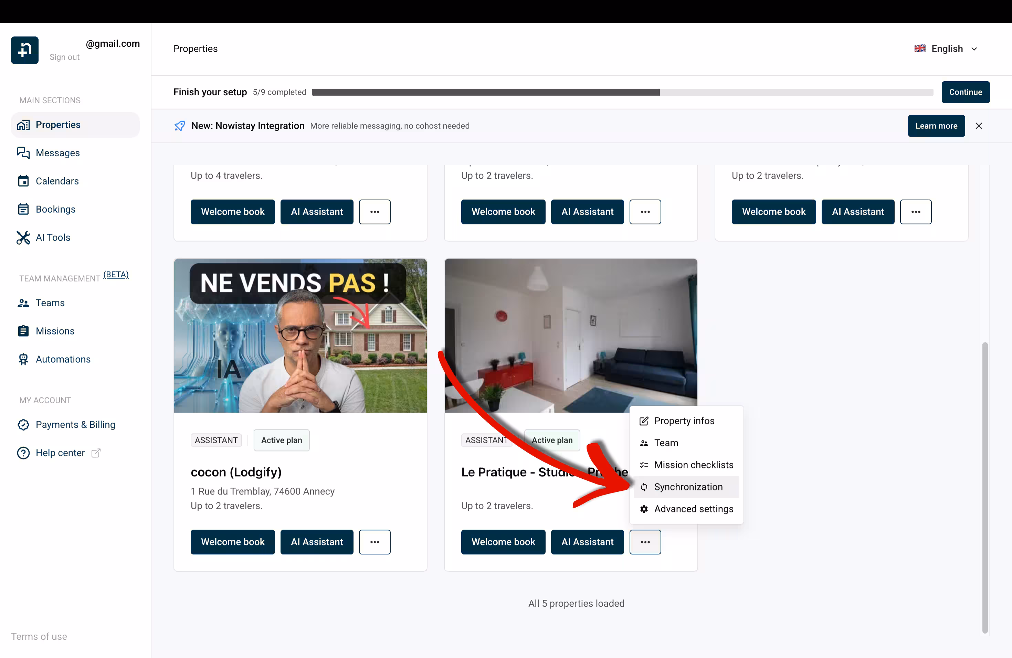
Task: Open AI Tools crossed-tools icon
Action: (x=23, y=237)
